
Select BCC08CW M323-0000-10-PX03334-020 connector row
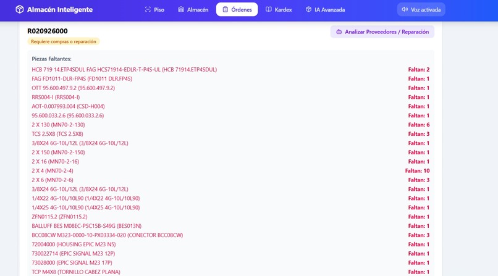[x=230, y=235]
